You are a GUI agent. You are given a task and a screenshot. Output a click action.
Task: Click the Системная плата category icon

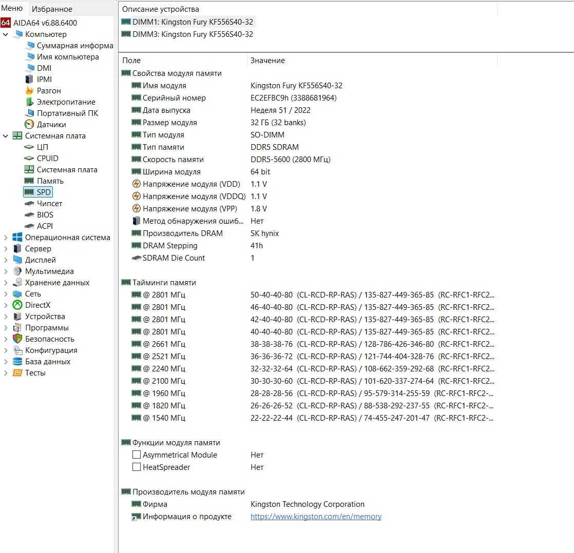(17, 136)
